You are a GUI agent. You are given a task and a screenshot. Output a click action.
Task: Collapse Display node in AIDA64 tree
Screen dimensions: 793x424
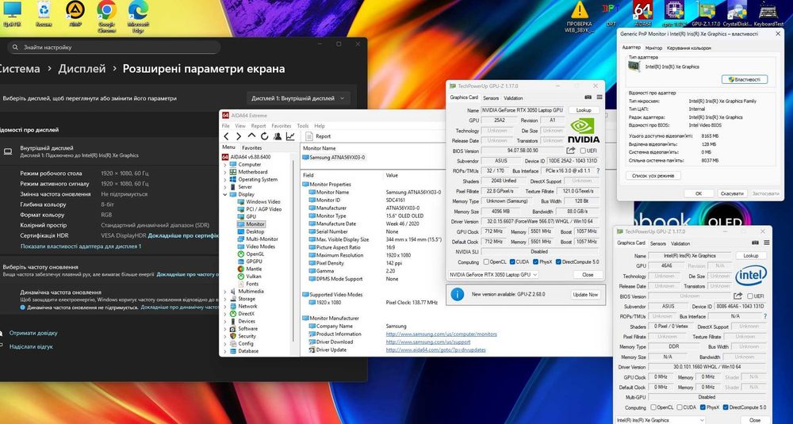tap(225, 195)
